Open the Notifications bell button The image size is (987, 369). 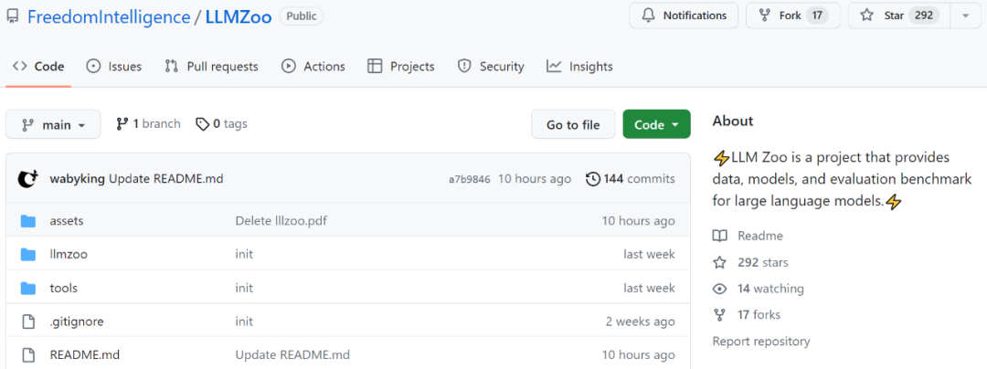click(683, 16)
